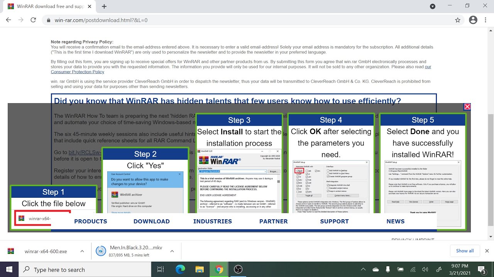Close the downloads bar

pos(487,251)
